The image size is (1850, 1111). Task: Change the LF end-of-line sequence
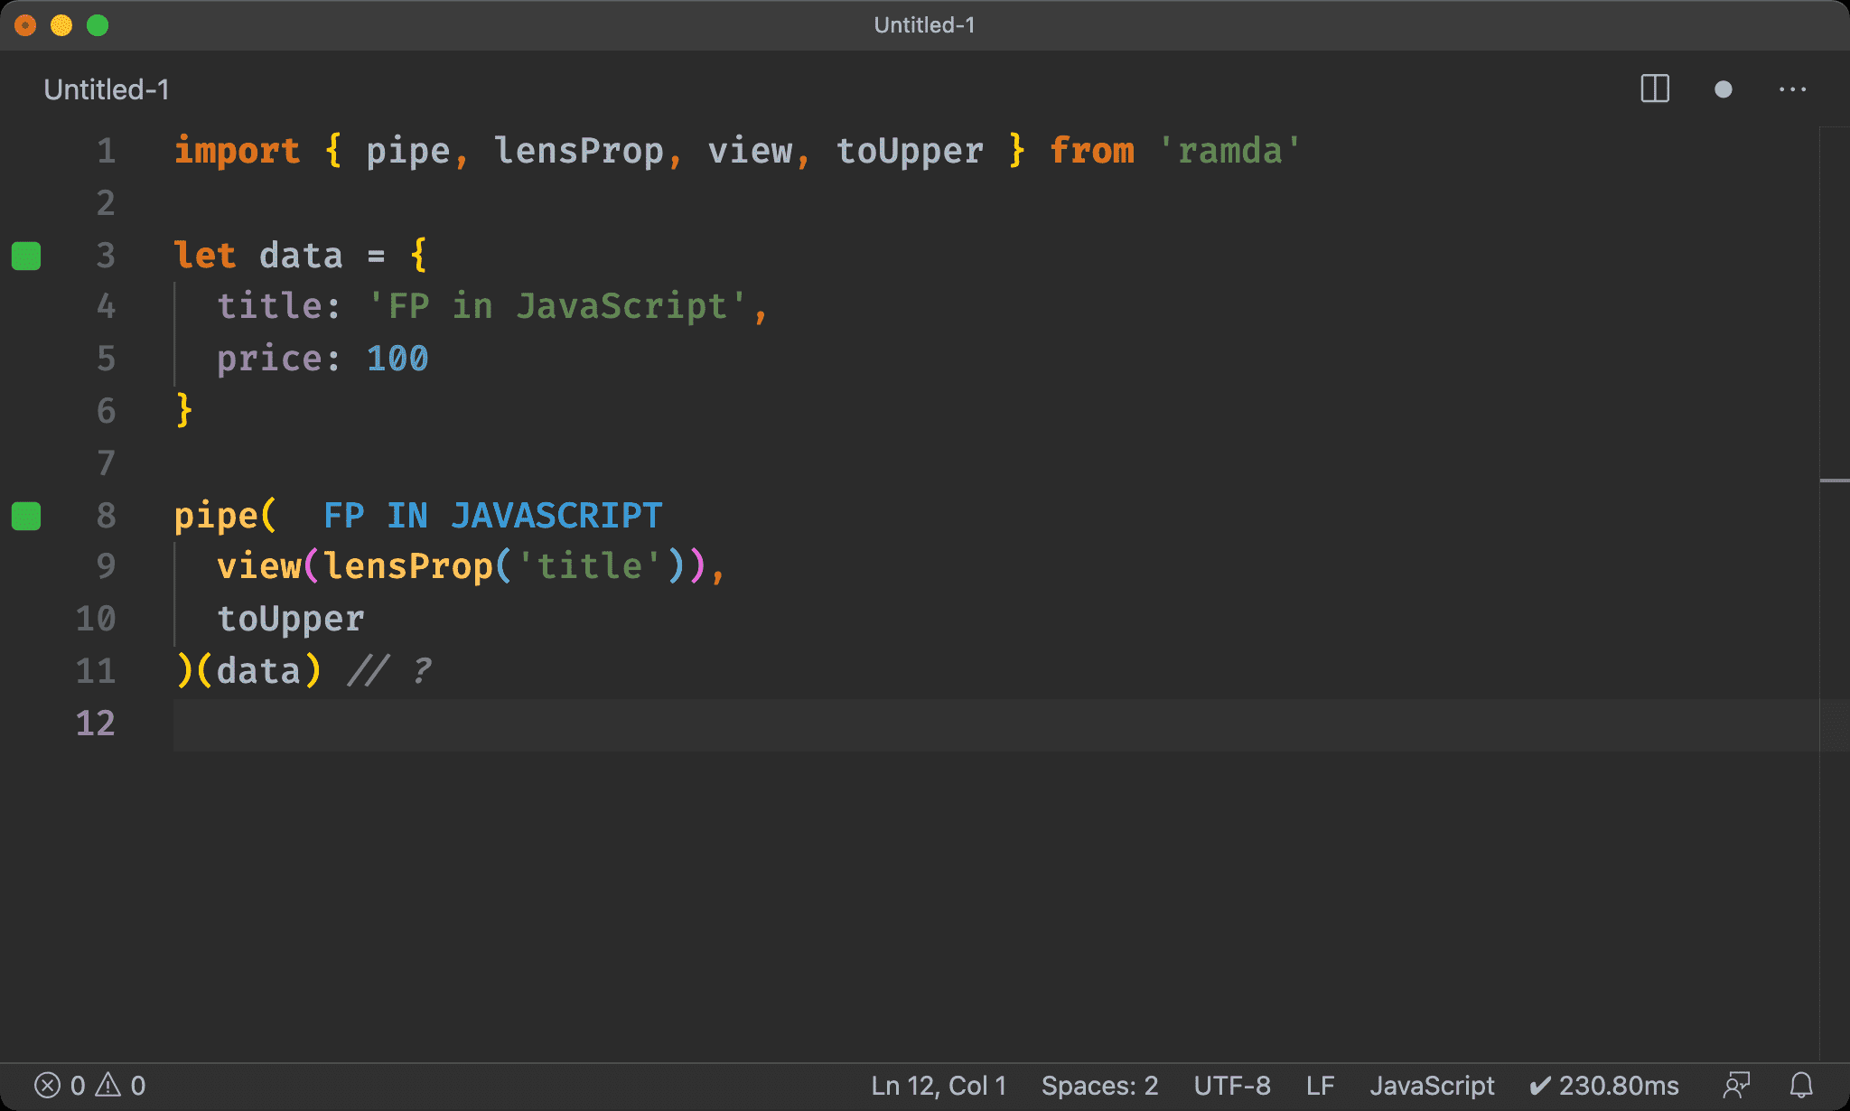[x=1320, y=1085]
